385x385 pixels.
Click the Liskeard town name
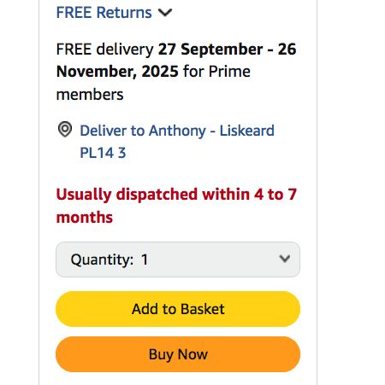click(x=247, y=131)
